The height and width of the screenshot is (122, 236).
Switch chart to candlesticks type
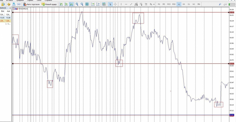[x=66, y=4]
